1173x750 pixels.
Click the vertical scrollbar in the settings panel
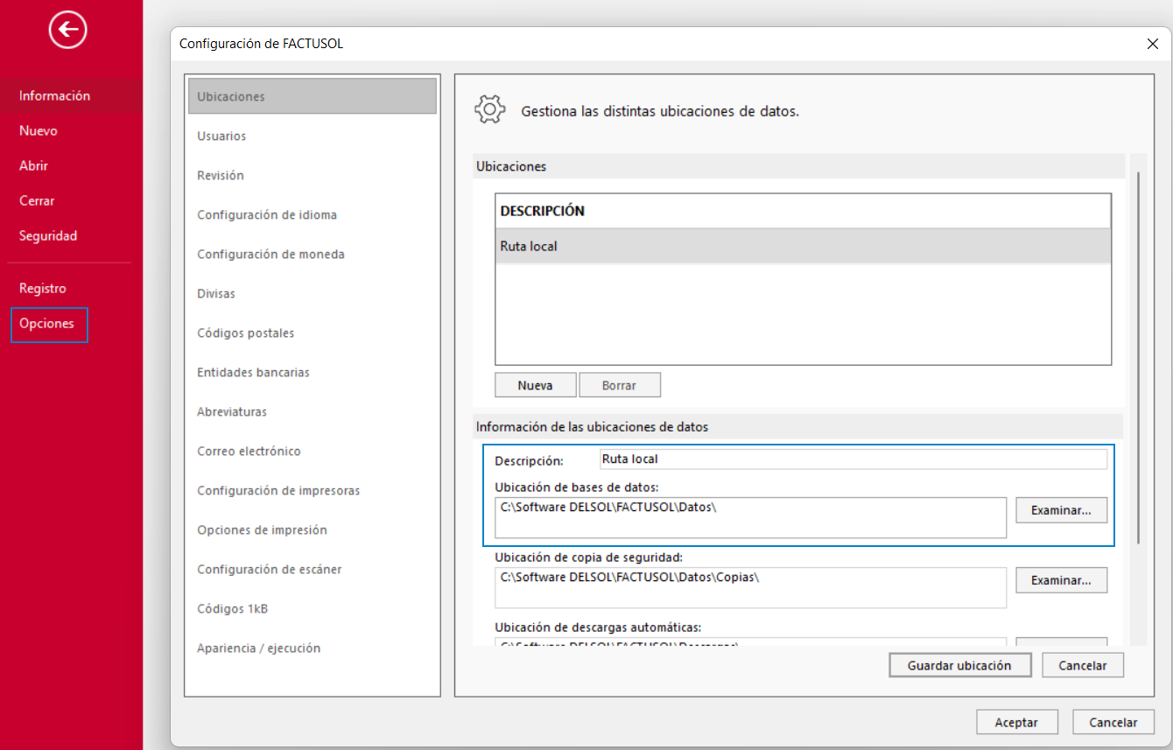tap(1138, 359)
